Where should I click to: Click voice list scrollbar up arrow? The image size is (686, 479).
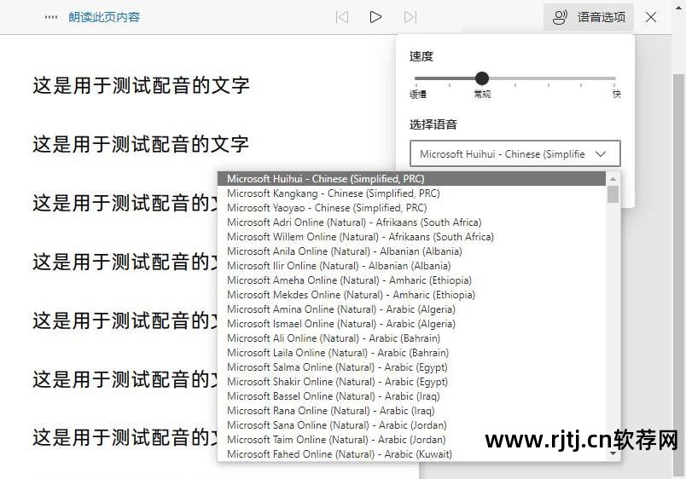pos(613,179)
